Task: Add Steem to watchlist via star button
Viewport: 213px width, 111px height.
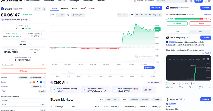Action: 38,9
